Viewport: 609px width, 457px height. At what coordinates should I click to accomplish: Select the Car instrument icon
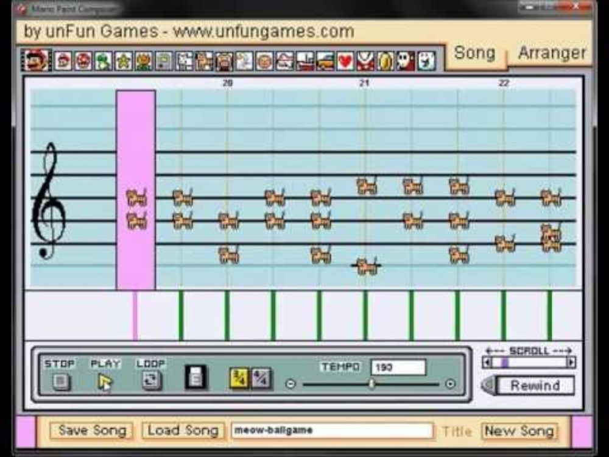click(325, 62)
